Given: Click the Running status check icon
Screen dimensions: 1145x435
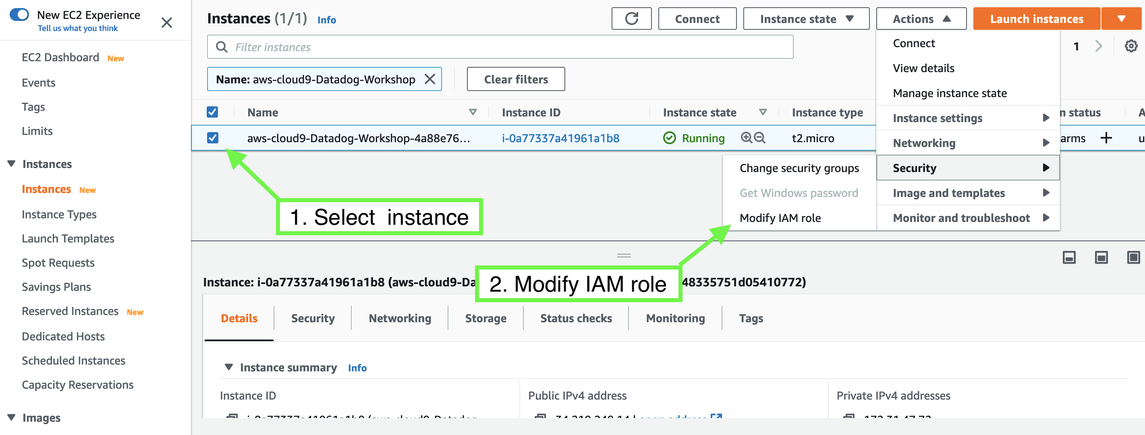Looking at the screenshot, I should point(669,138).
